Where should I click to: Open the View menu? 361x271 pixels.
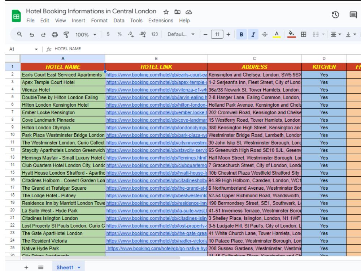[60, 21]
